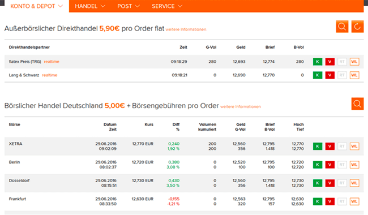The image size is (368, 215).
Task: Click RT button in Berlin row
Action: coord(342,165)
